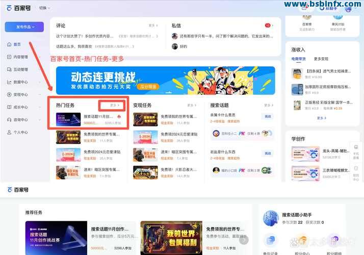Click the 百家号 logo in the lower page header
Image resolution: width=364 pixels, height=255 pixels.
(18, 190)
